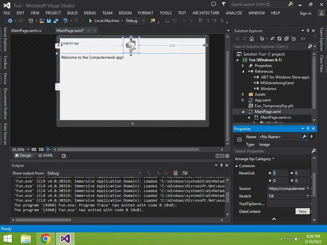Open the Source property dropdown
Screen dimensions: 327x245
tap(308, 188)
